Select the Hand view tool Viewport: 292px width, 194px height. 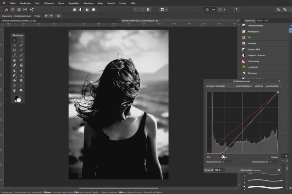point(14,90)
